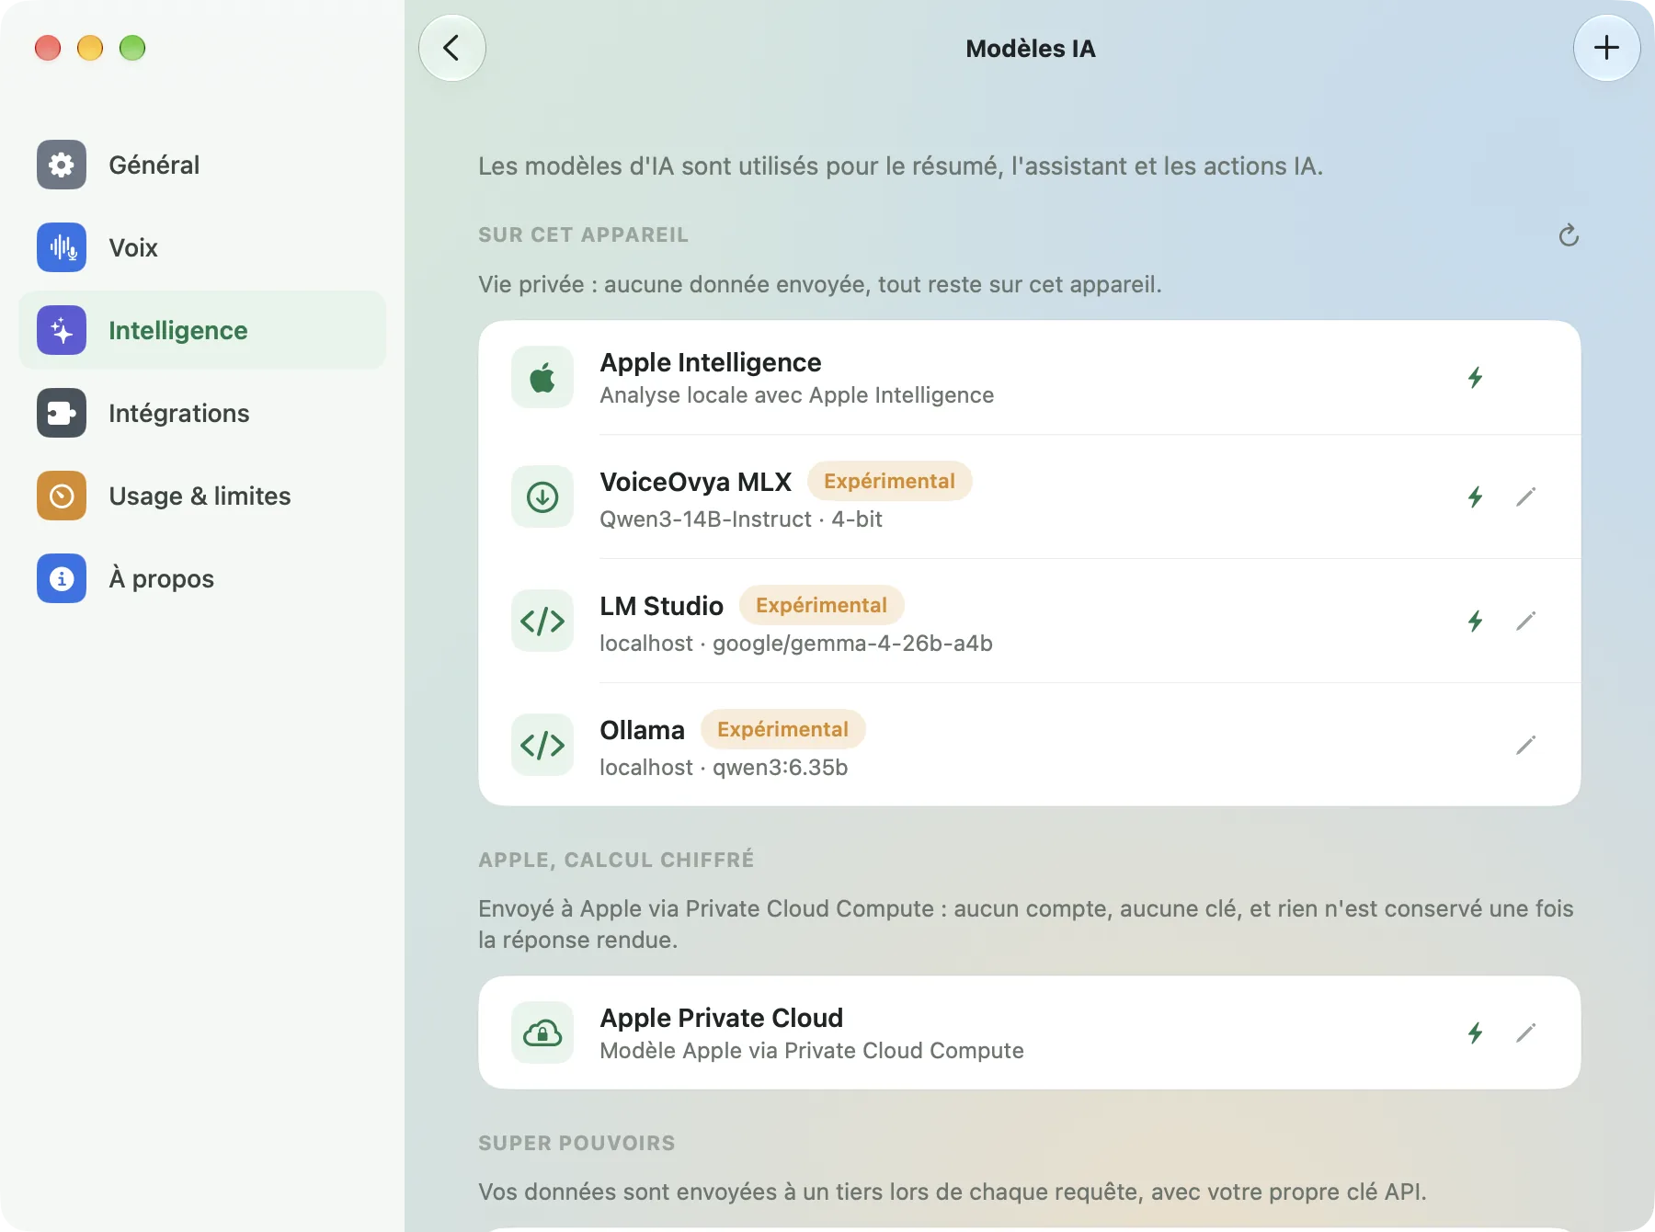Go to Intégrations in the sidebar

(x=202, y=413)
